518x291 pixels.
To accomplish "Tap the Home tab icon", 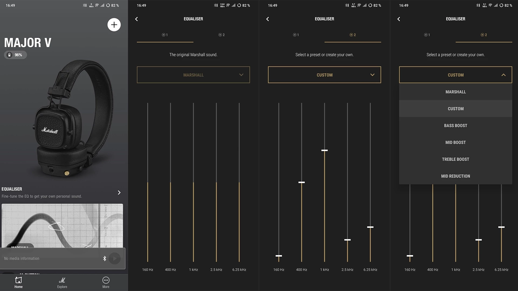I will [18, 280].
